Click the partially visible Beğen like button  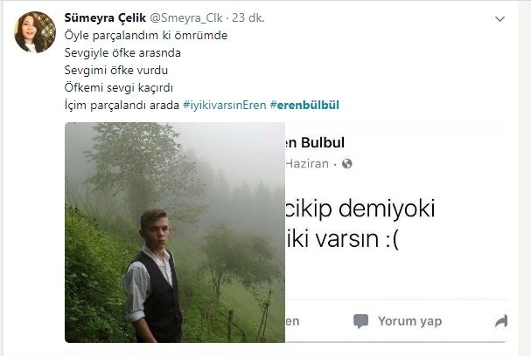tap(292, 321)
